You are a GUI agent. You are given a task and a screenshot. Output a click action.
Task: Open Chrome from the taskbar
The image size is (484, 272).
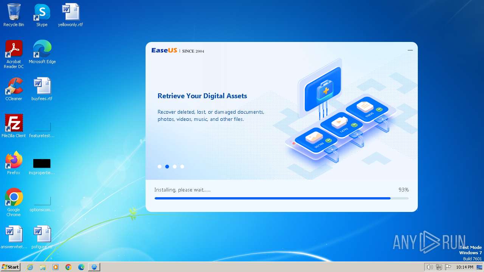coord(68,267)
